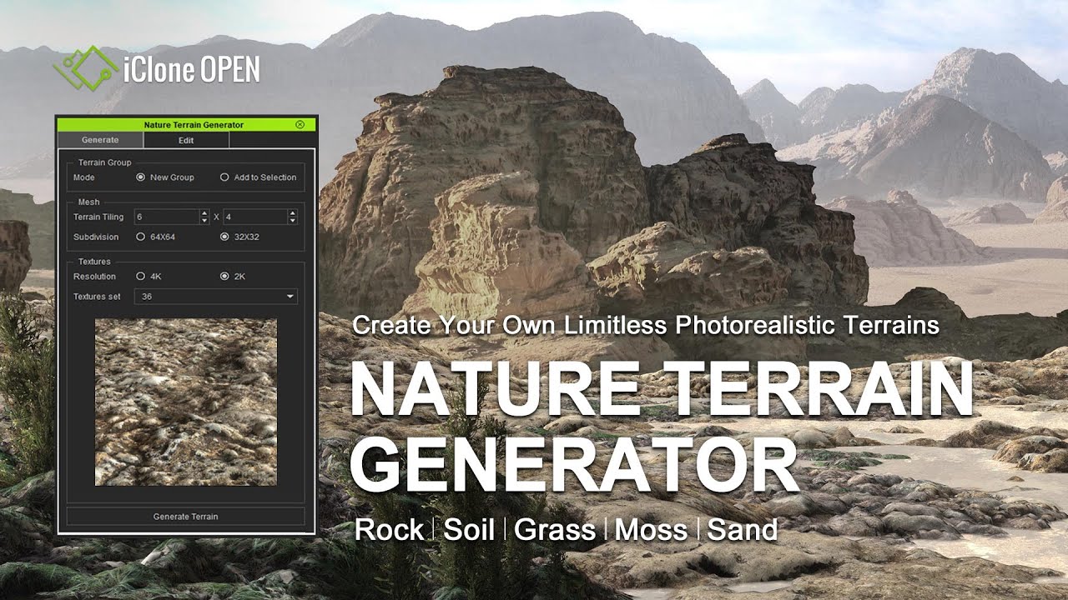Click the 'Terrain Tiling' label
The image size is (1068, 600).
tap(98, 217)
